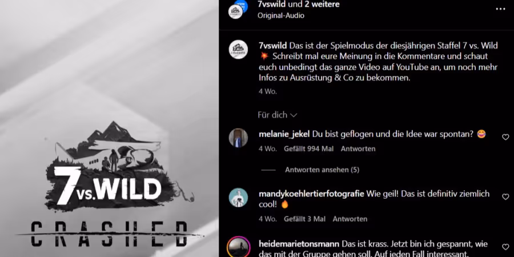Like melanie_jekel's comment with heart icon
This screenshot has width=514, height=257.
(505, 137)
